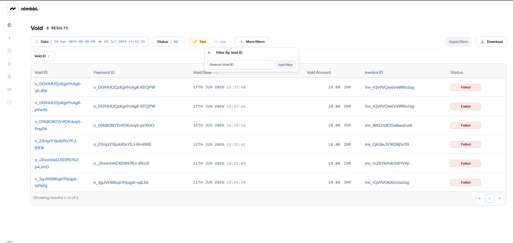Viewport: 513px width, 243px height.
Task: Click payment ID o_ZXrqzYYpzkR1xYEJ-Rm8WE
Action: tap(122, 144)
